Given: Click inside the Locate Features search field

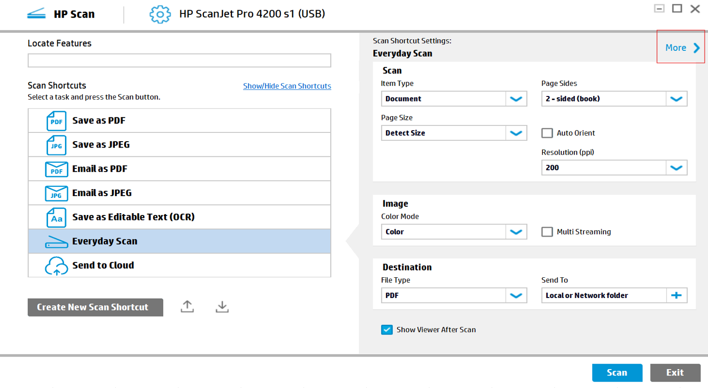Looking at the screenshot, I should click(x=179, y=60).
